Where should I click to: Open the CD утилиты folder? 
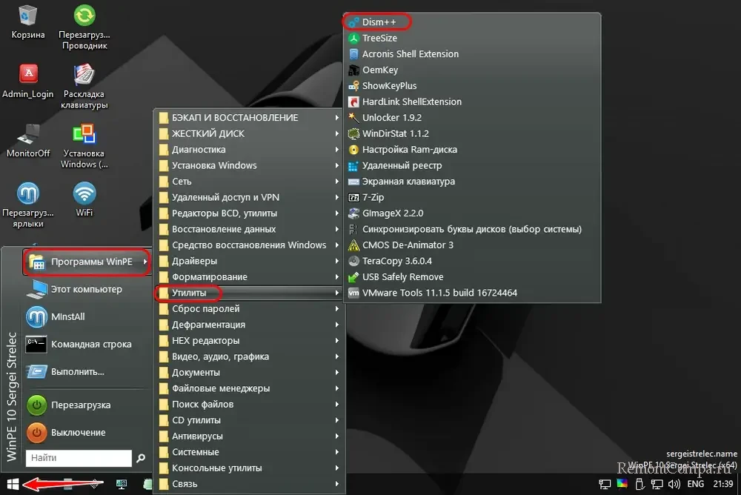(249, 420)
